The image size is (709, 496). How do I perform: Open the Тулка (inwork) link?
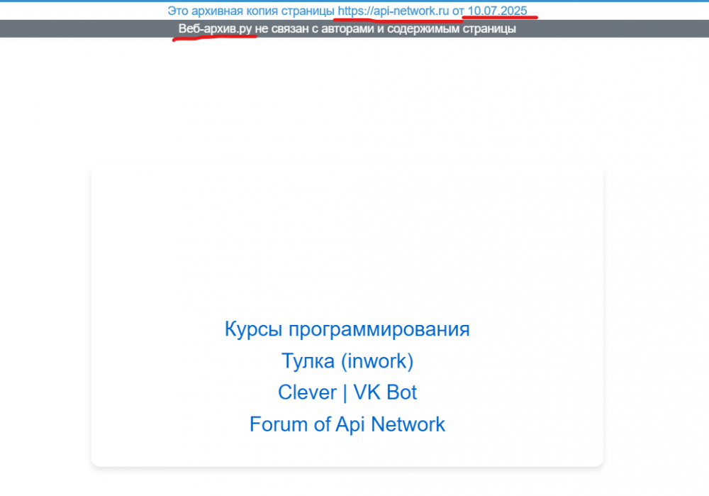coord(347,361)
